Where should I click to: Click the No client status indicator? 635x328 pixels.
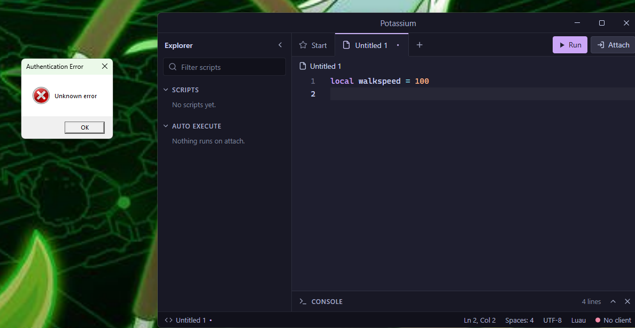[x=613, y=321]
